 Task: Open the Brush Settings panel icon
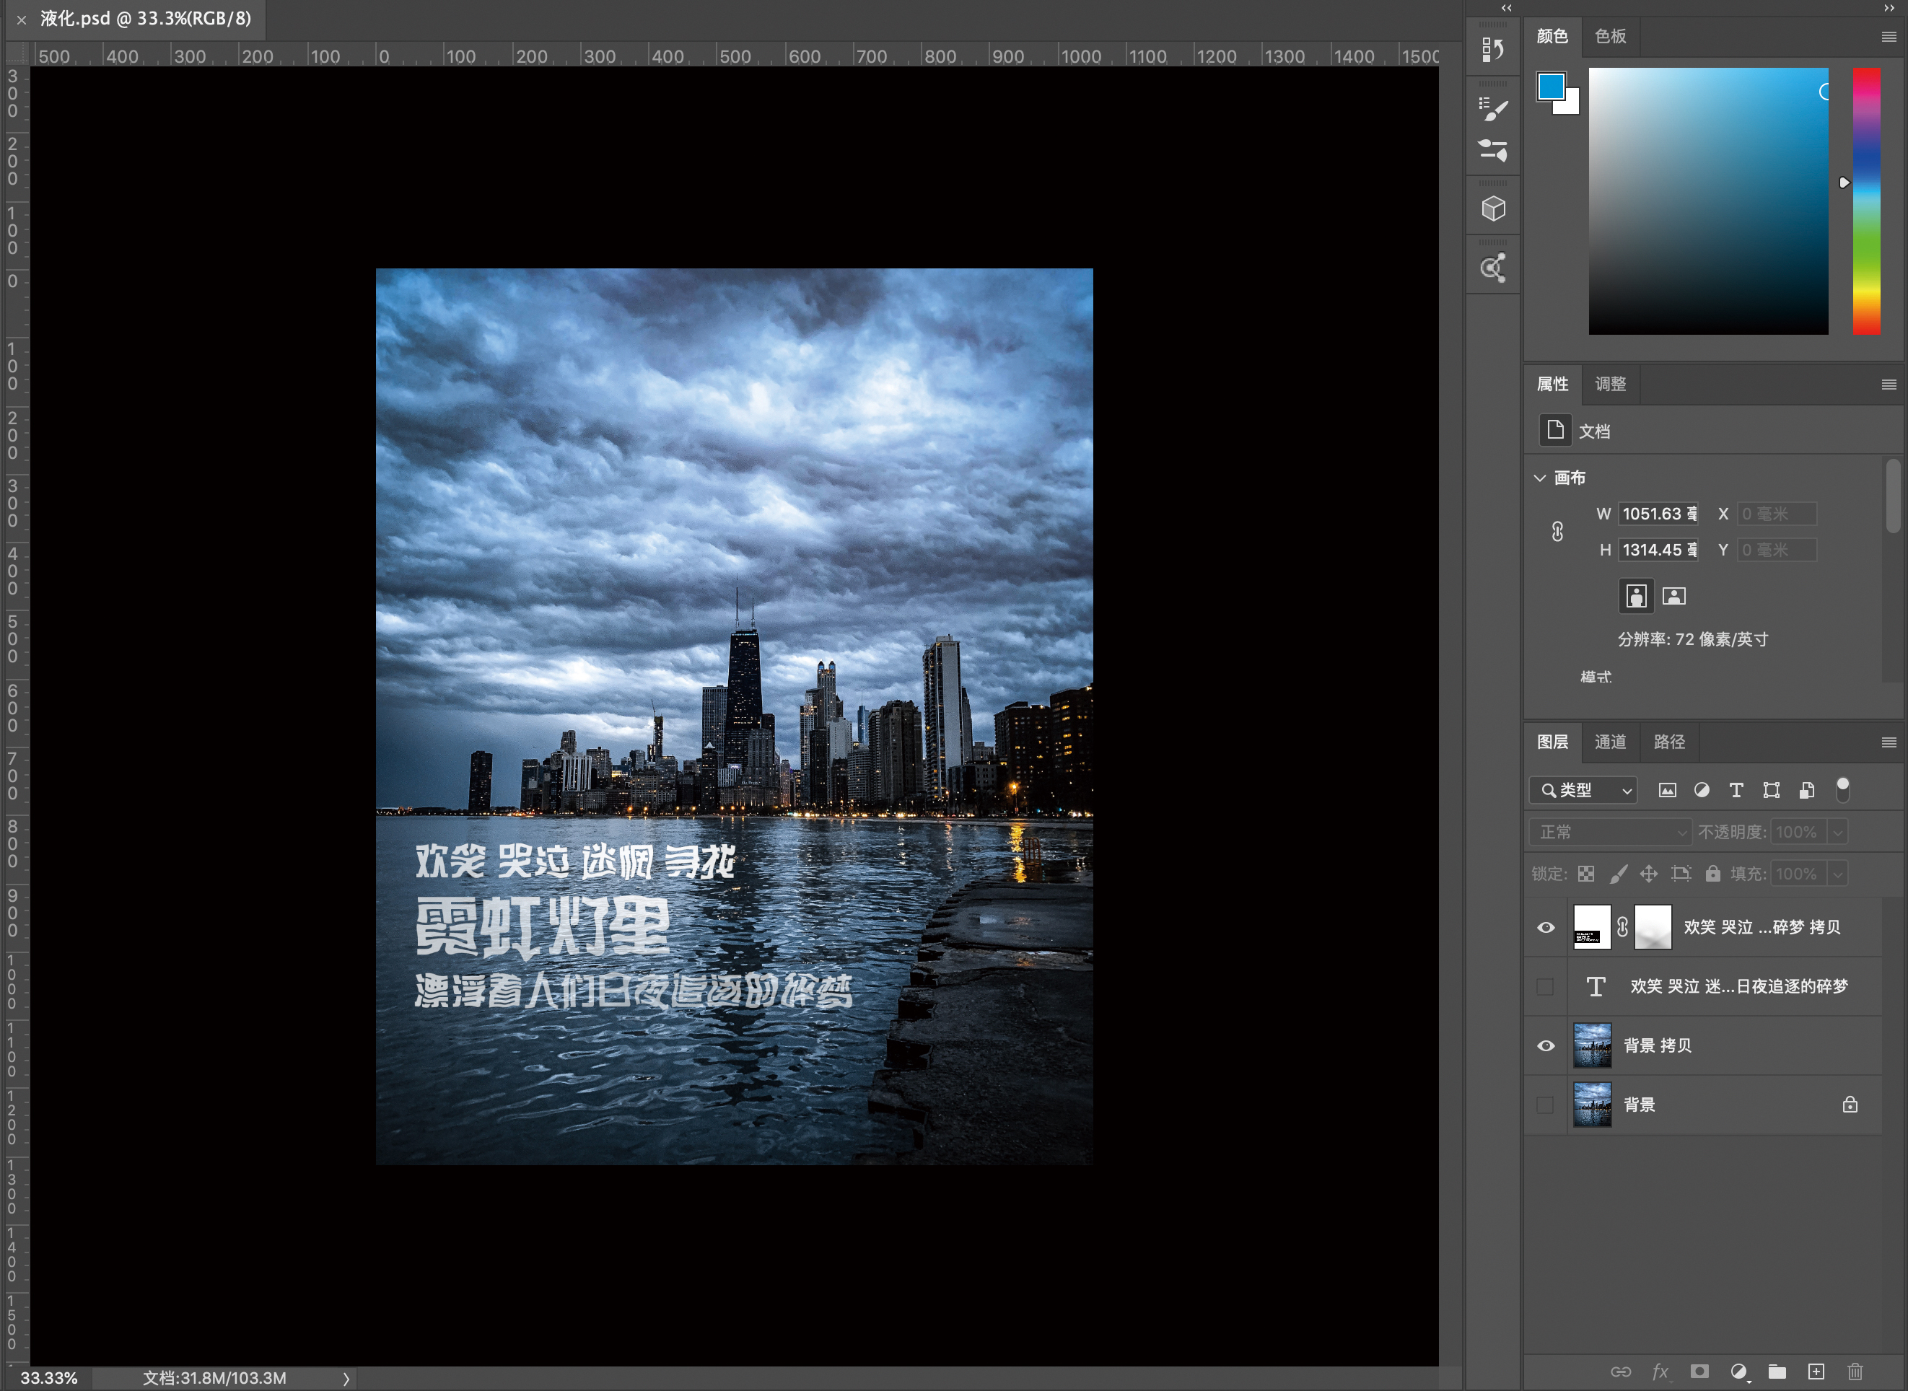[x=1492, y=109]
